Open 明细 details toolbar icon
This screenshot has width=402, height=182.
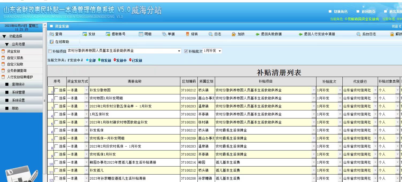(141, 34)
